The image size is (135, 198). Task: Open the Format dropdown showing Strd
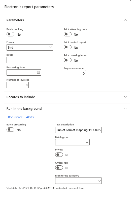(30, 48)
